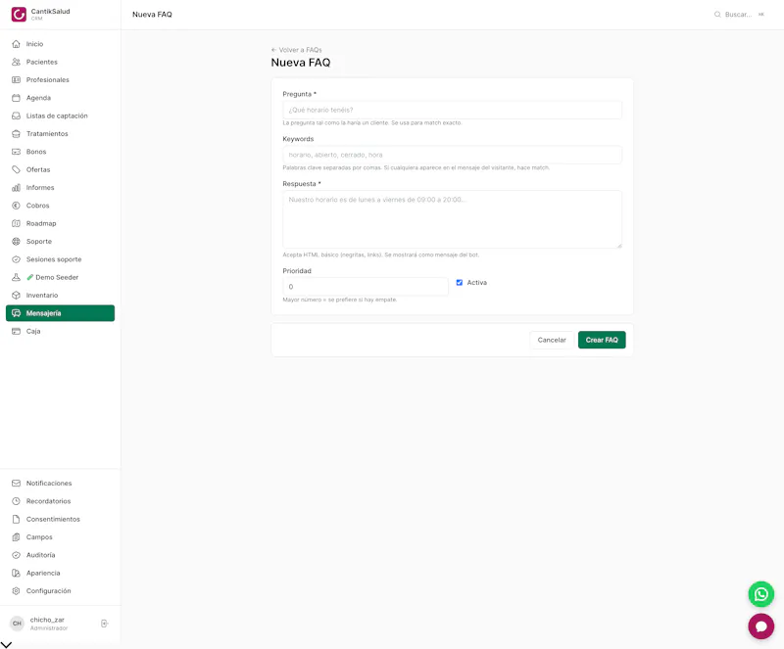Open the Demo Seeder flask icon
Image resolution: width=784 pixels, height=649 pixels.
click(16, 277)
